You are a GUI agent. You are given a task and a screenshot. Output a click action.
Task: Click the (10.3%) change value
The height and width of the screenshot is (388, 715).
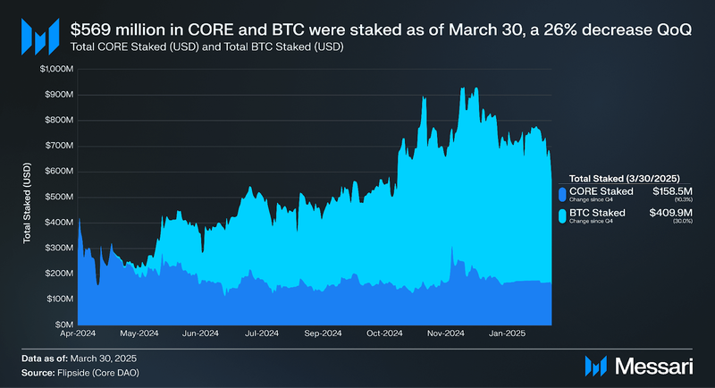tap(684, 199)
